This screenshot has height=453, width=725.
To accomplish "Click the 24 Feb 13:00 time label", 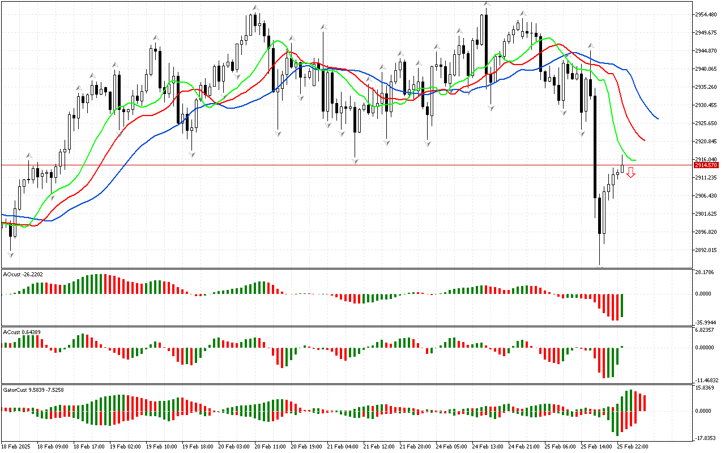I will 487,447.
